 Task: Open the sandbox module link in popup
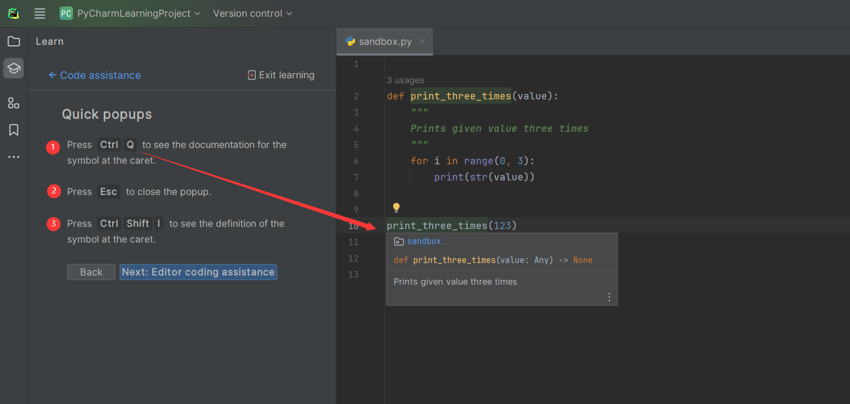(423, 241)
